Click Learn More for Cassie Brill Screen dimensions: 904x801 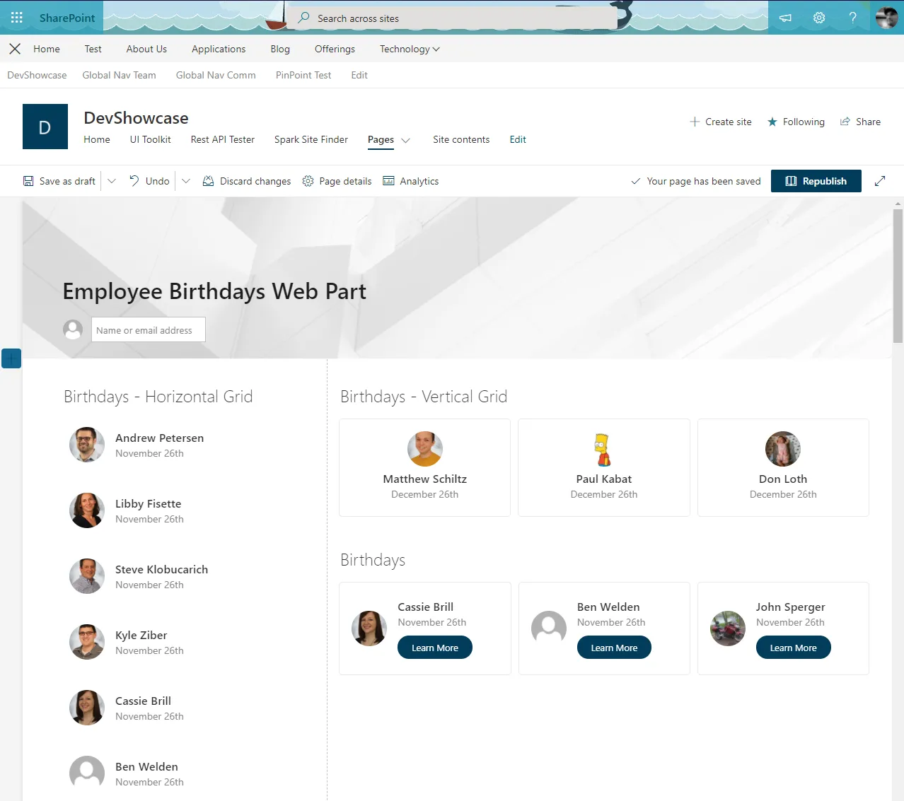pyautogui.click(x=435, y=648)
